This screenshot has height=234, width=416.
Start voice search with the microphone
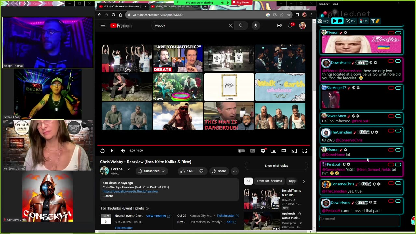coord(256,26)
